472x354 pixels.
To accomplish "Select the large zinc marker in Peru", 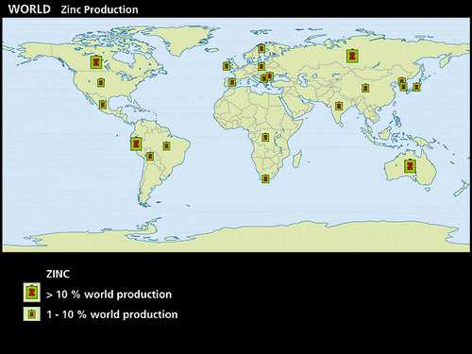I will [136, 143].
